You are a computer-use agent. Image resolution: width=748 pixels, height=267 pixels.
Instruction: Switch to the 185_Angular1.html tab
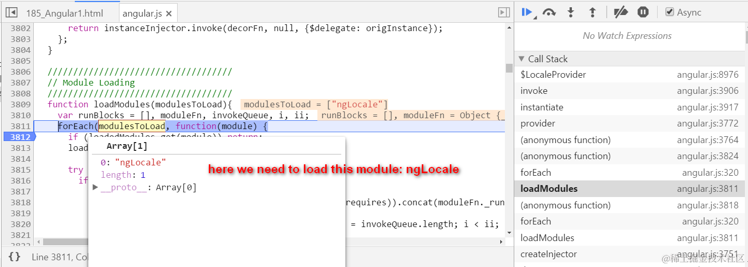[x=64, y=13]
